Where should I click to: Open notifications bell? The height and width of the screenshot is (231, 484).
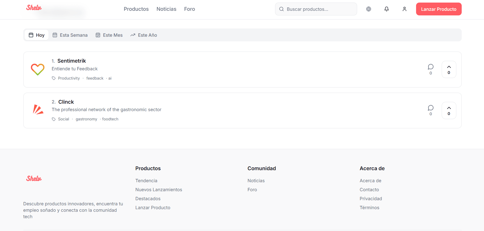pyautogui.click(x=387, y=9)
